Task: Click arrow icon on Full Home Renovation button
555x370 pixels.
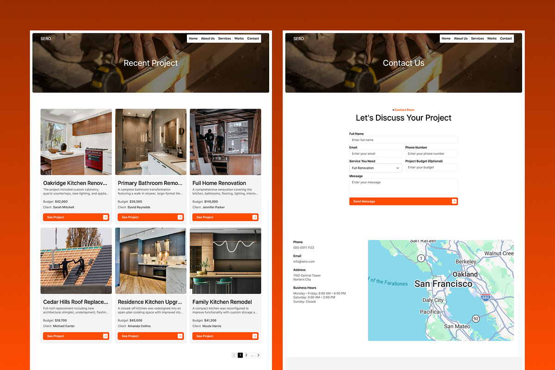Action: click(x=255, y=217)
